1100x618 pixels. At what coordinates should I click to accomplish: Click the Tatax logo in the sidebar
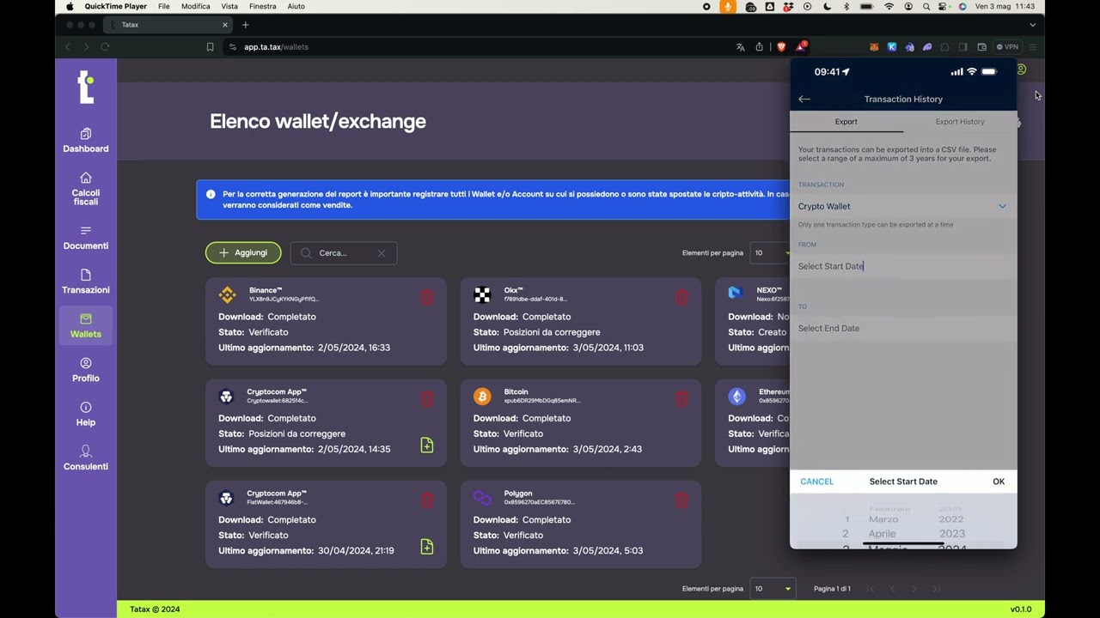click(85, 87)
